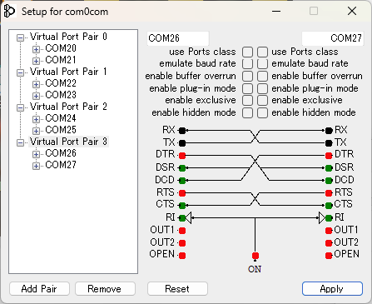The image size is (372, 304).
Task: Apply the port configuration changes
Action: (x=332, y=289)
